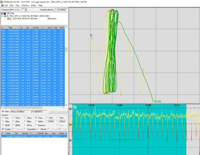Increase the timezone value with up arrow
The width and height of the screenshot is (200, 155).
pos(26,9)
